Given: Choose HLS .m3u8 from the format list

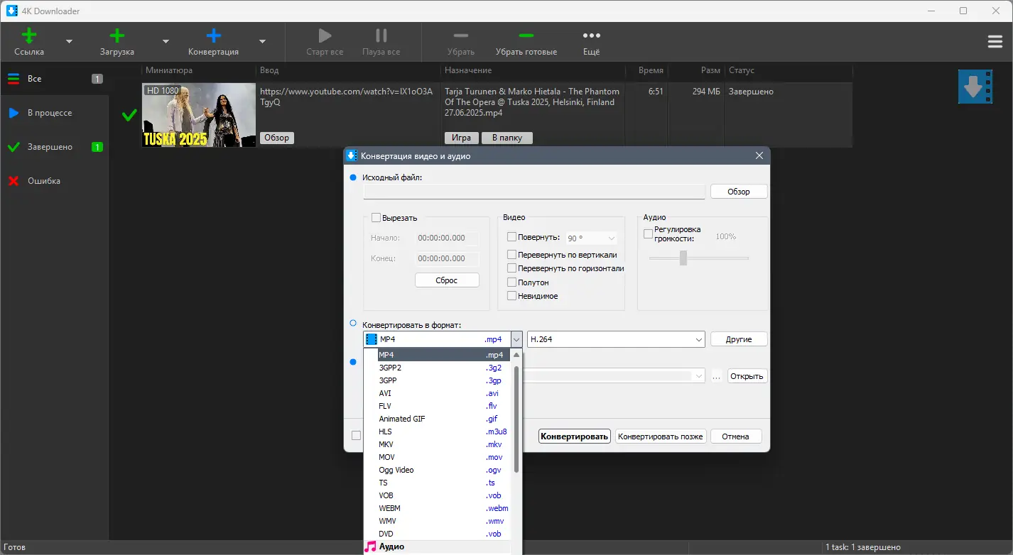Looking at the screenshot, I should tap(438, 432).
